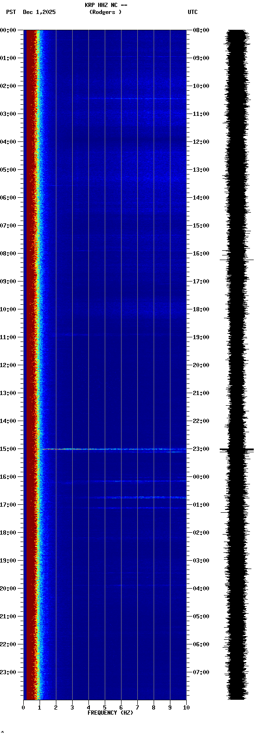Click the frequency axis tick label '5'
257x737 pixels.
[105, 708]
